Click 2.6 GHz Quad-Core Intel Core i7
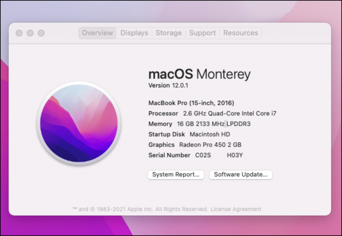The width and height of the screenshot is (342, 236). [230, 113]
